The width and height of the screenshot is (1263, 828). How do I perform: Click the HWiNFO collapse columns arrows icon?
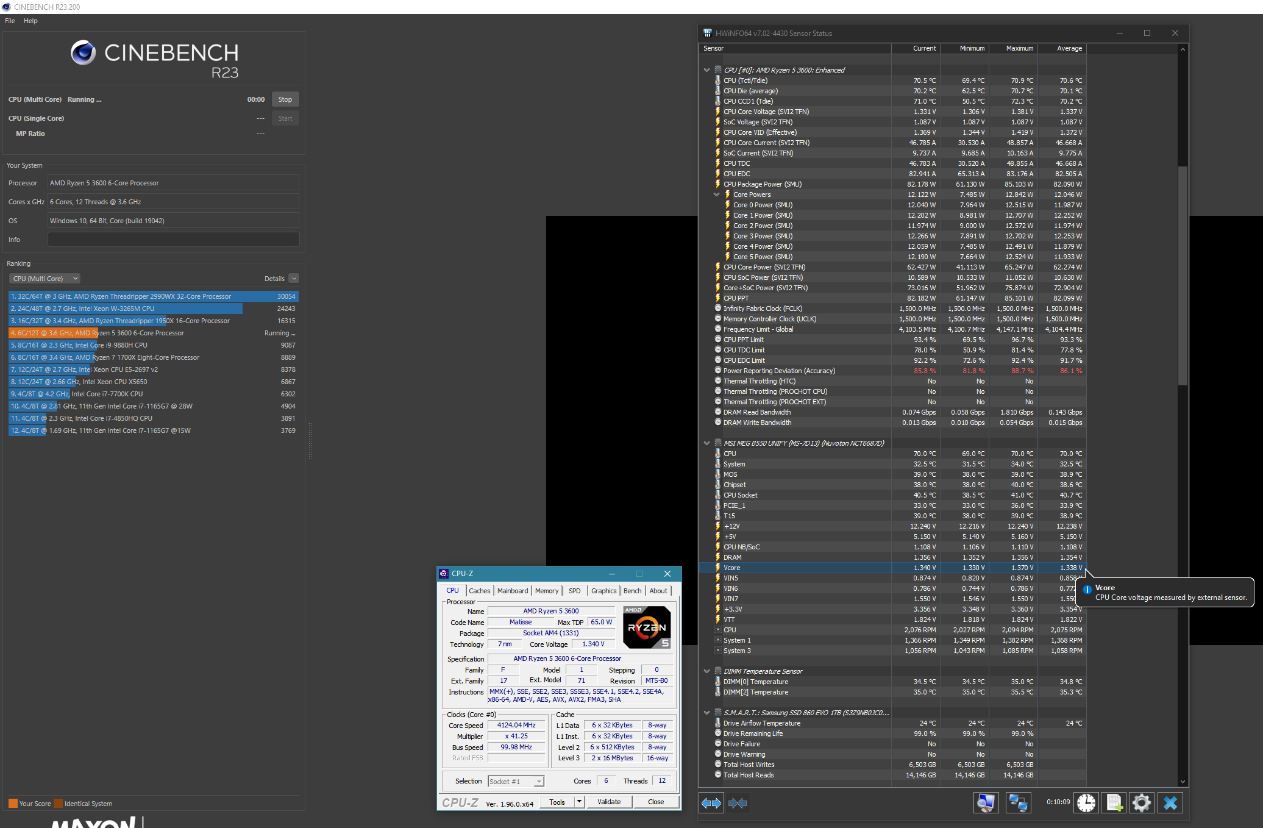(x=738, y=803)
